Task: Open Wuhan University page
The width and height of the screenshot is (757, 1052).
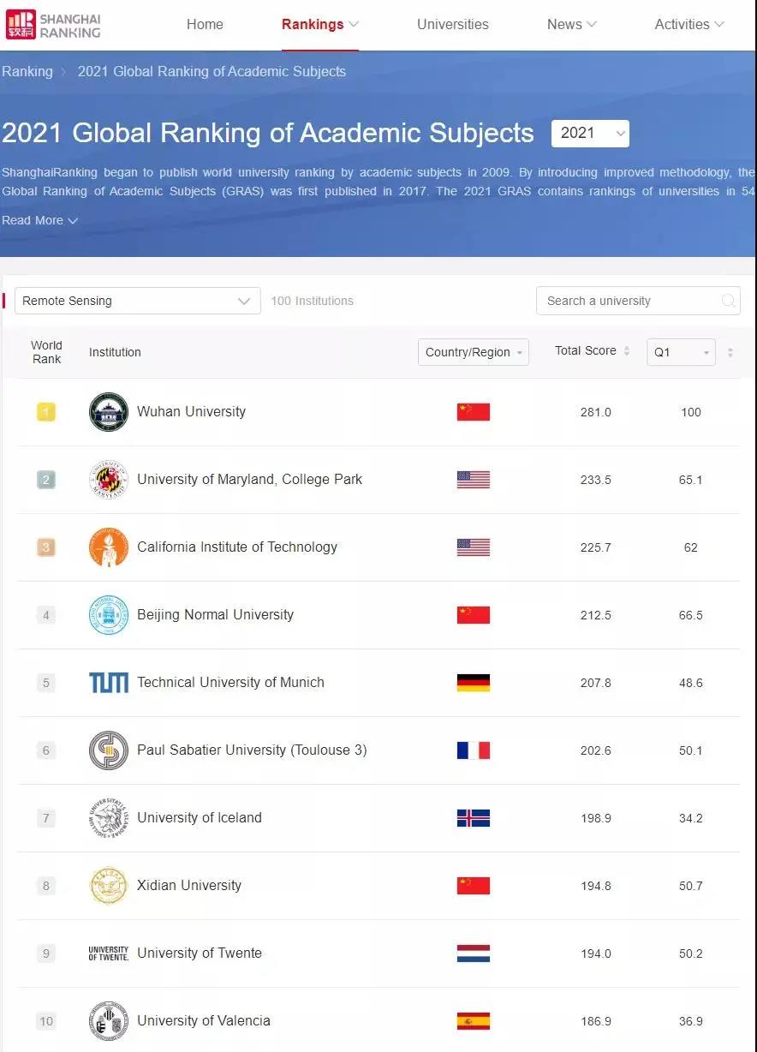Action: [191, 411]
